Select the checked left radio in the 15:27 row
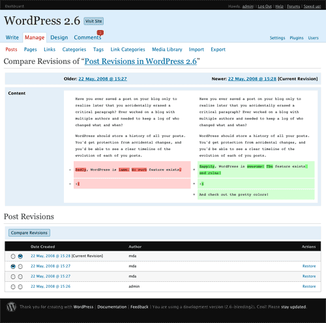The image size is (326, 323). coord(13,266)
